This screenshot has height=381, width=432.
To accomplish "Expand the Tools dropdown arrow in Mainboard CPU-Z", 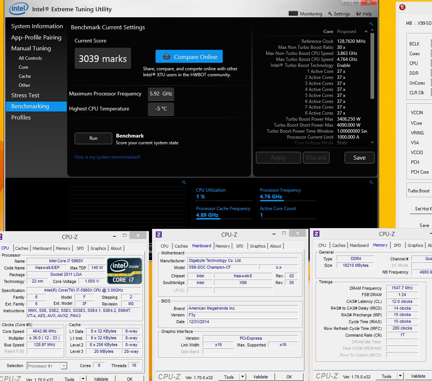I will click(x=242, y=376).
